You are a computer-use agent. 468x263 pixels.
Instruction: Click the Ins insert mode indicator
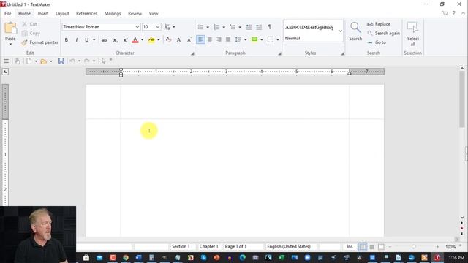pyautogui.click(x=350, y=247)
